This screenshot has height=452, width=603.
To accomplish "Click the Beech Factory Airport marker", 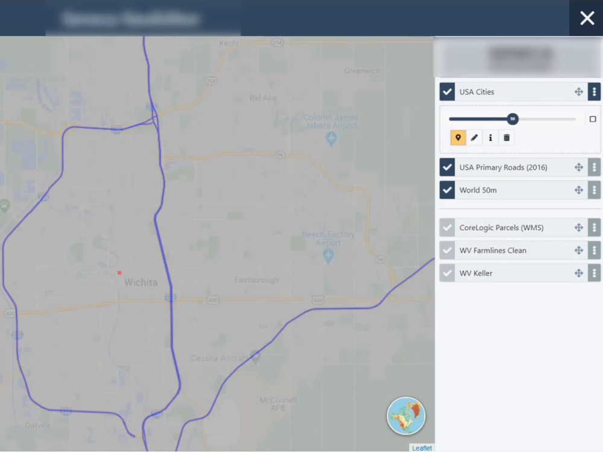I will click(328, 256).
